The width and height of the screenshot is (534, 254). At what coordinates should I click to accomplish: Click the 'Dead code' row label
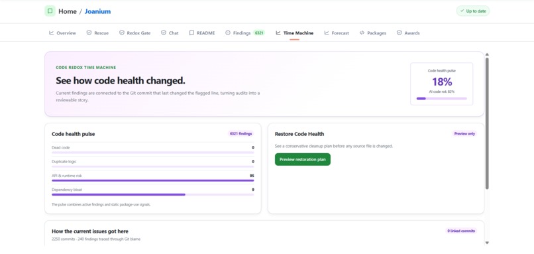point(60,148)
